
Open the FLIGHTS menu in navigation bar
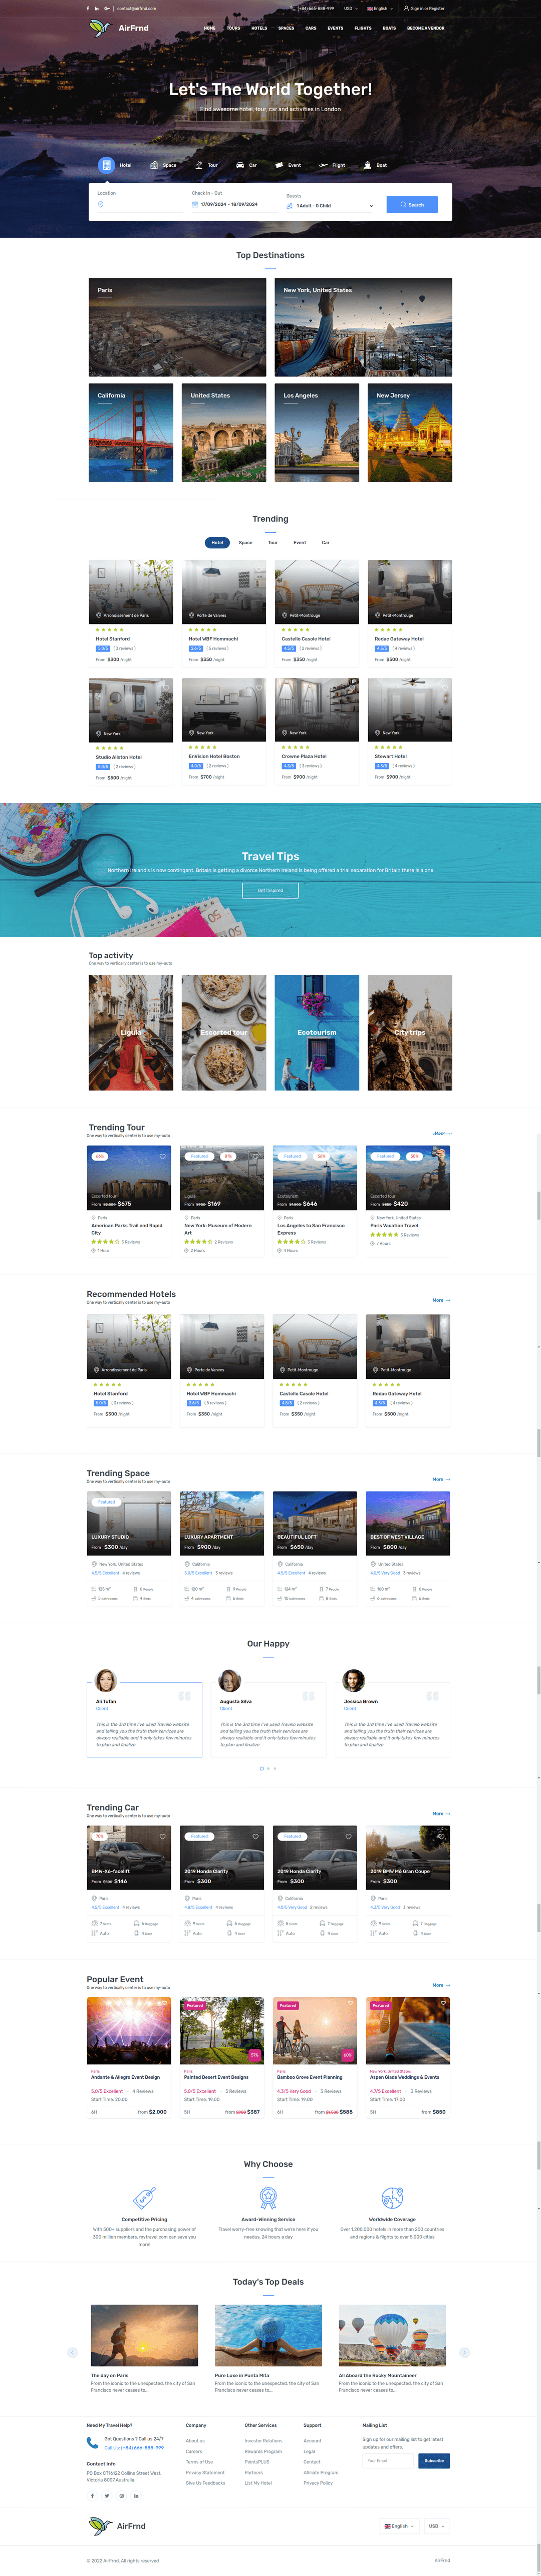pyautogui.click(x=363, y=28)
